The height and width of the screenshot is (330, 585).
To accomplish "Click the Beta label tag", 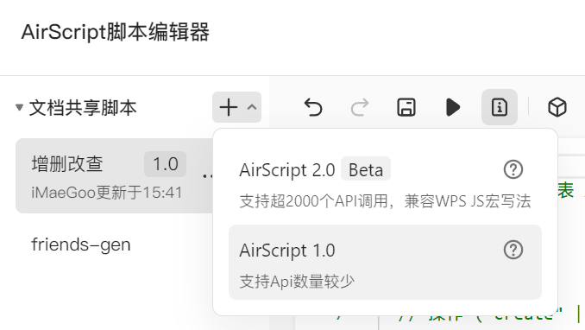I will click(x=366, y=169).
